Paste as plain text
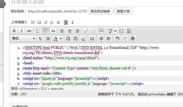Image resolution: width=183 pixels, height=107 pixels. pos(68,38)
